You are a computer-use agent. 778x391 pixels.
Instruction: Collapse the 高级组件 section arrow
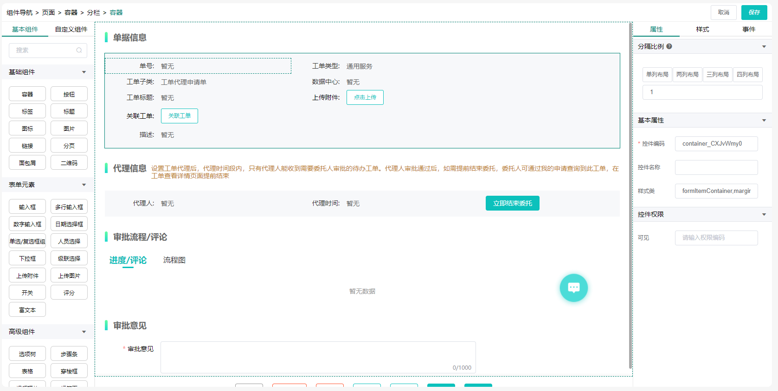(84, 332)
